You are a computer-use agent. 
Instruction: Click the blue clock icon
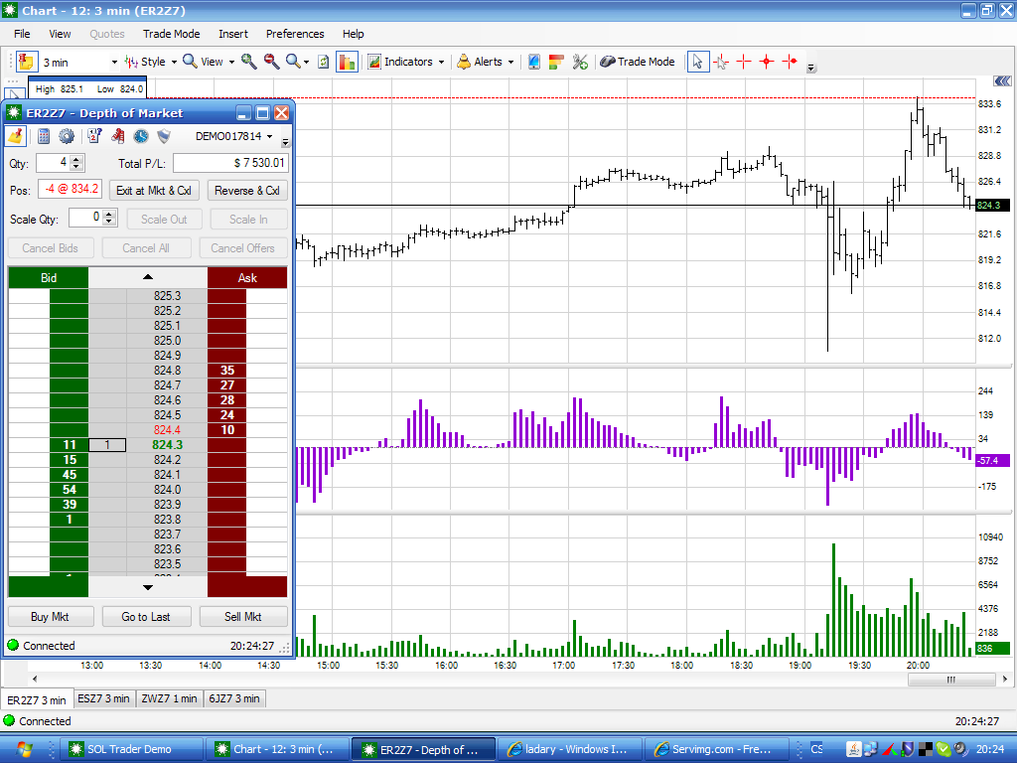[x=141, y=136]
